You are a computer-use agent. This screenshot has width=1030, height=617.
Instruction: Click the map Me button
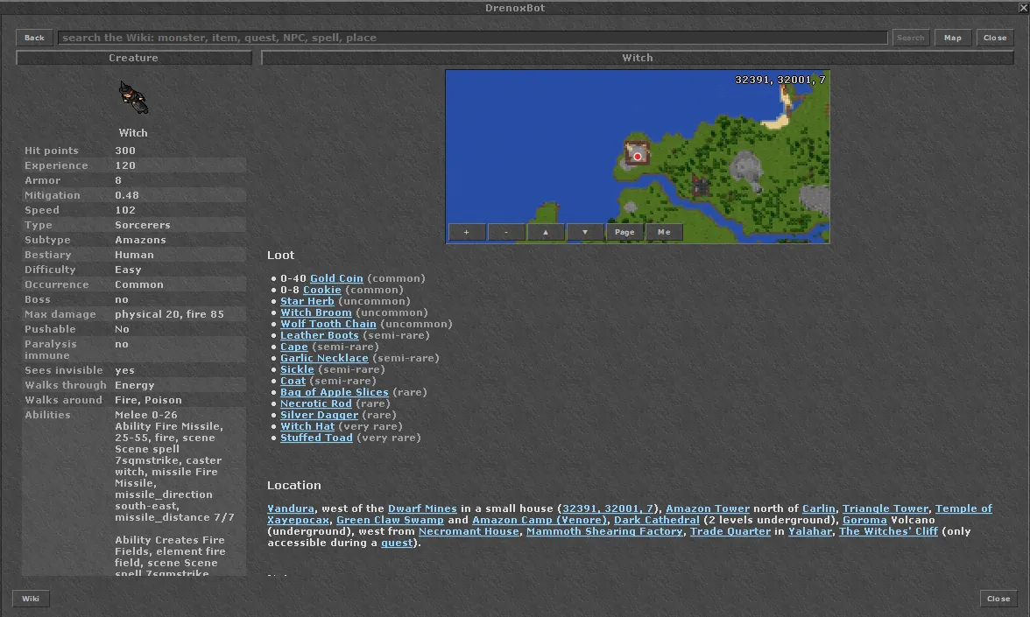pos(664,233)
